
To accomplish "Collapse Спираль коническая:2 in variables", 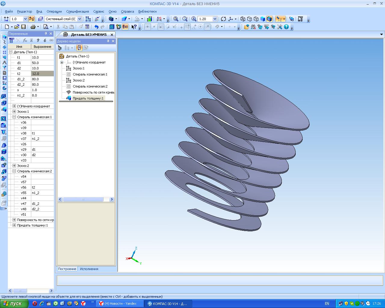I will [x=14, y=171].
